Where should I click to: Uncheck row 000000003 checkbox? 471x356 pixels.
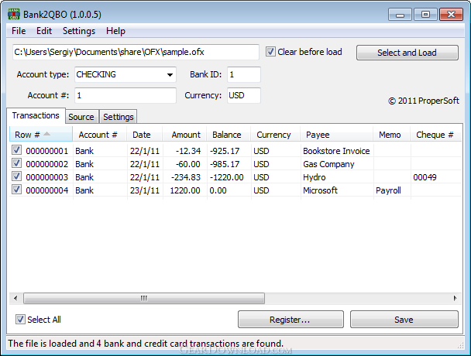[16, 176]
